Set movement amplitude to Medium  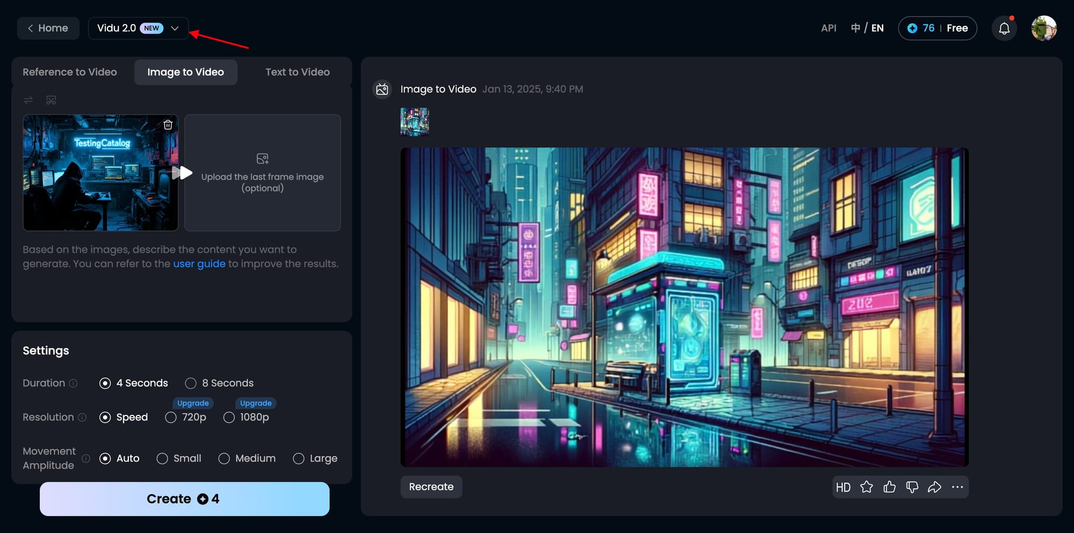coord(247,458)
